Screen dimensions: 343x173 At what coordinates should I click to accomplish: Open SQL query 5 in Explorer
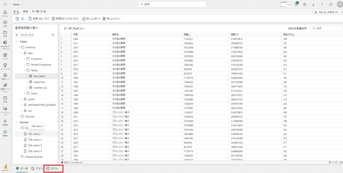click(x=36, y=145)
